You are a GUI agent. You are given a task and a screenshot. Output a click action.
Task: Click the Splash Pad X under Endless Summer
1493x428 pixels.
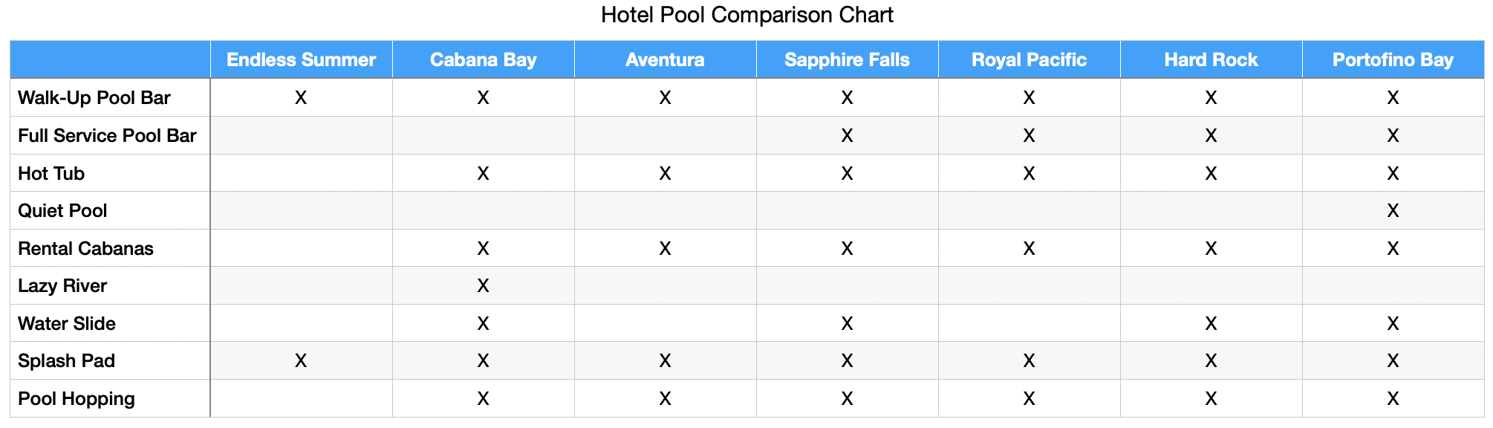[301, 360]
